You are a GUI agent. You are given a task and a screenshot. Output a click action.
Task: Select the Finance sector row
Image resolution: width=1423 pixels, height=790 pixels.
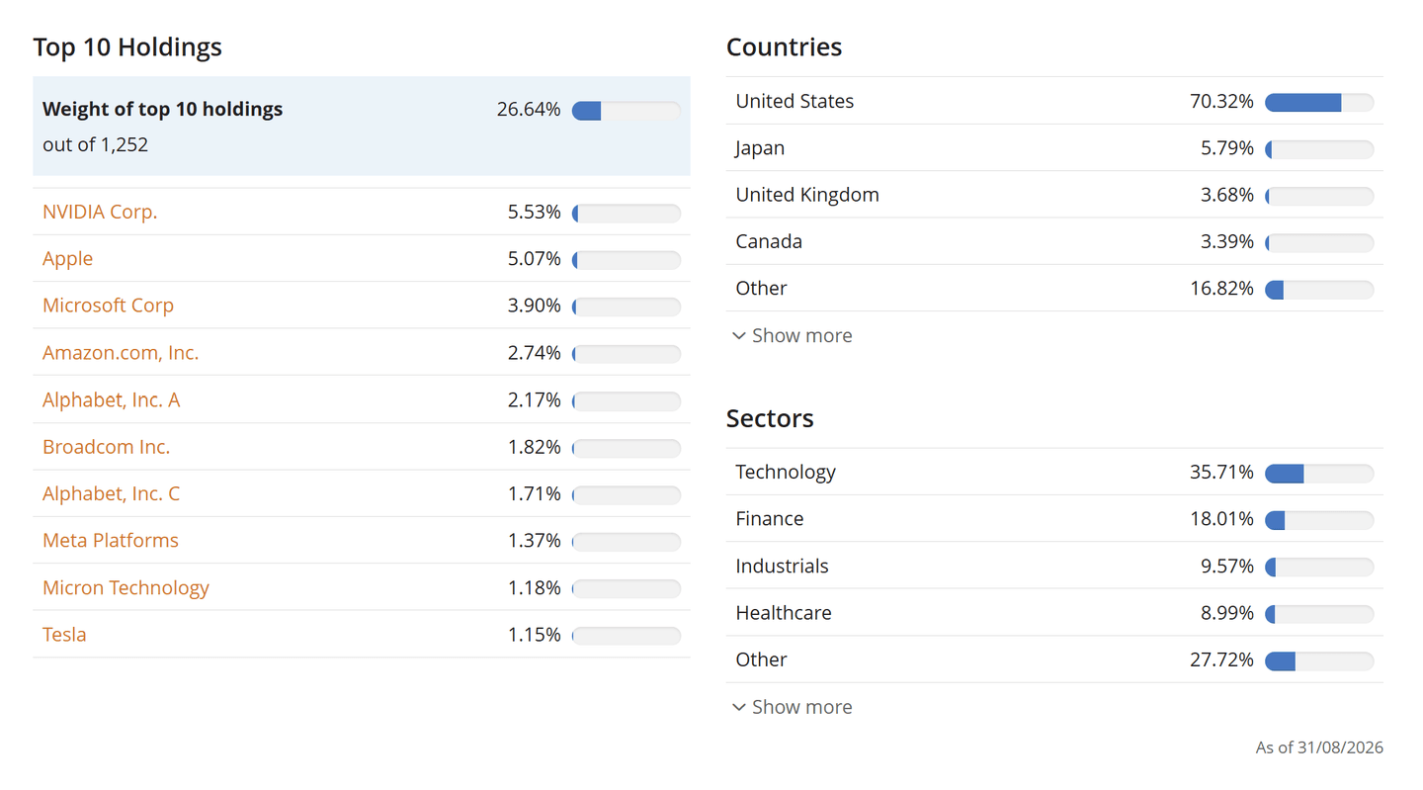(x=1054, y=519)
